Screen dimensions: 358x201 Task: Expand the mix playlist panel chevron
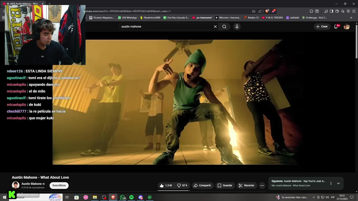click(x=338, y=183)
